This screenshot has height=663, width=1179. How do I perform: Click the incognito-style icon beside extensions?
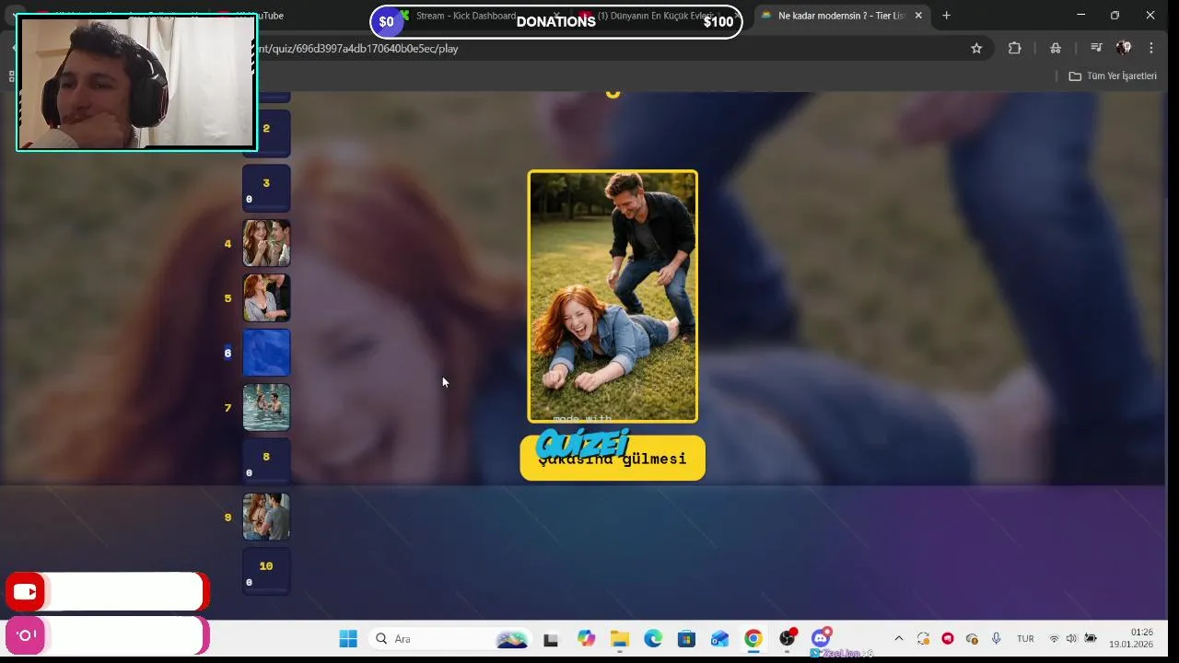coord(1056,48)
